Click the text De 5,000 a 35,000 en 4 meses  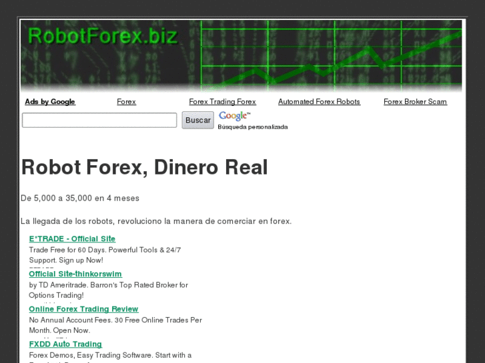(x=80, y=198)
